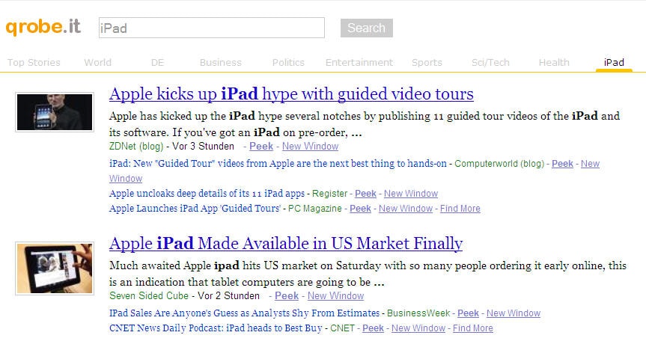Peek at the CNET News Daily Podcast
The height and width of the screenshot is (350, 646).
pyautogui.click(x=373, y=328)
